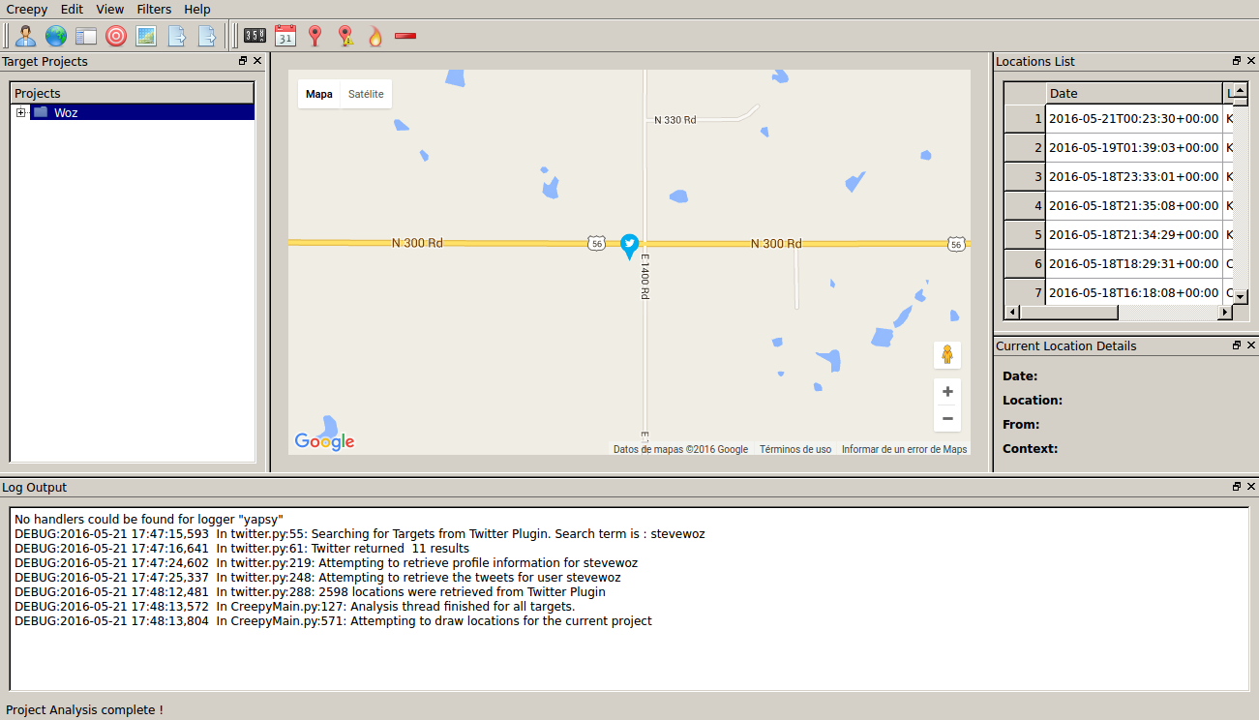Open the Filters menu

click(154, 9)
